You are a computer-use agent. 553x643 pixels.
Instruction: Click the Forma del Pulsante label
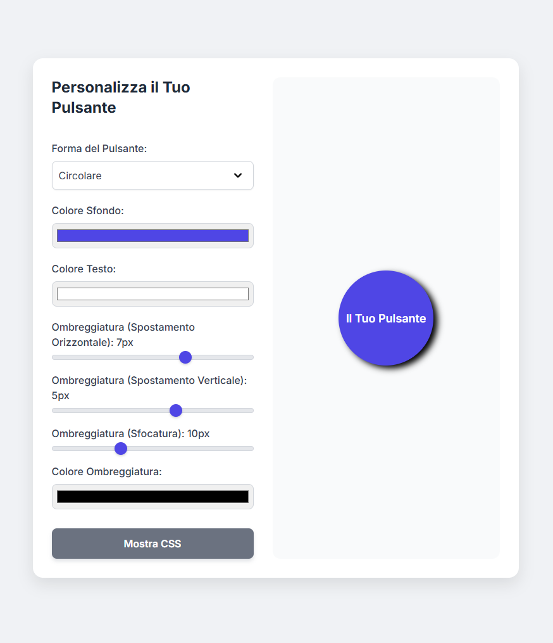99,148
